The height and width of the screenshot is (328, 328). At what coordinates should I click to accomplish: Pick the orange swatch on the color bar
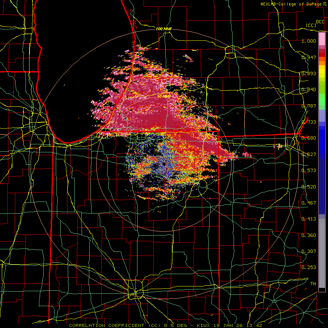tap(322, 63)
